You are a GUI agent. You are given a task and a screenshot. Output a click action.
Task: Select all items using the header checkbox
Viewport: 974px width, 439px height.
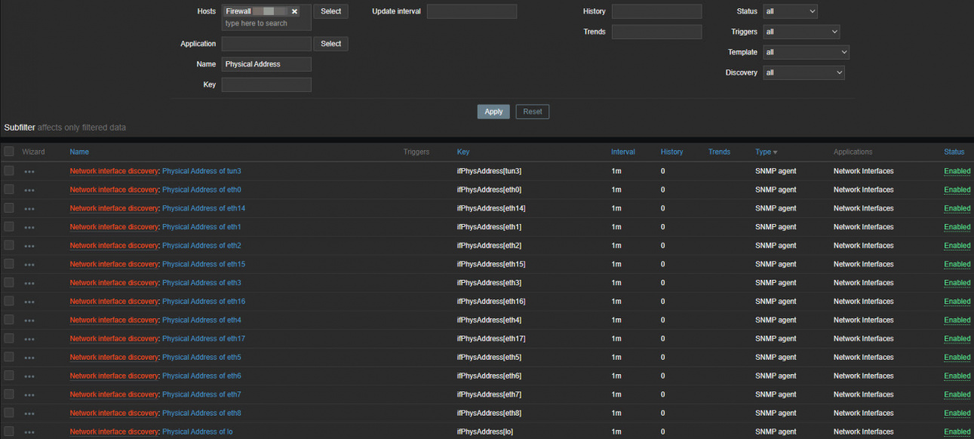(x=8, y=151)
